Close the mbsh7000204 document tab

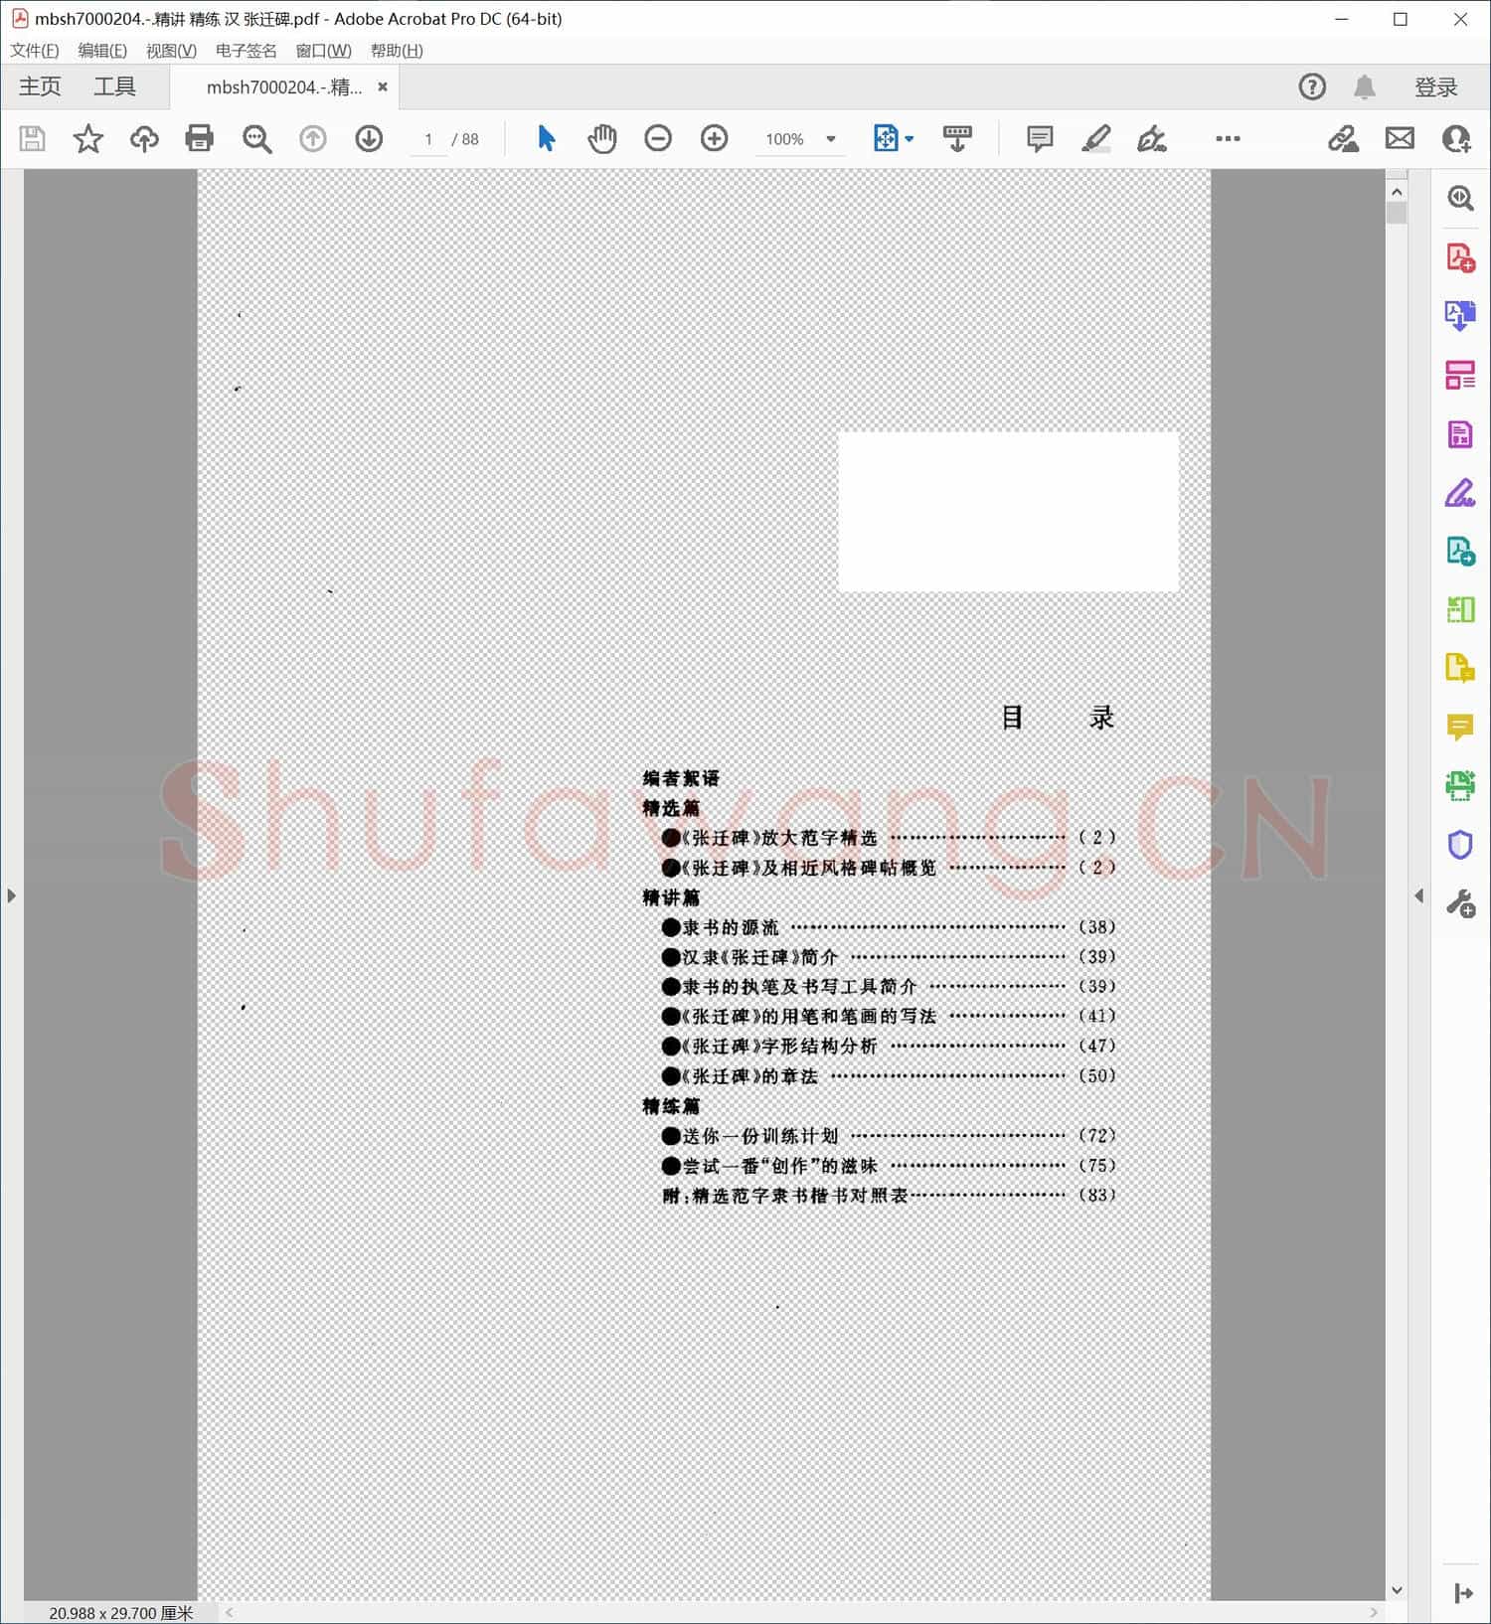point(383,87)
